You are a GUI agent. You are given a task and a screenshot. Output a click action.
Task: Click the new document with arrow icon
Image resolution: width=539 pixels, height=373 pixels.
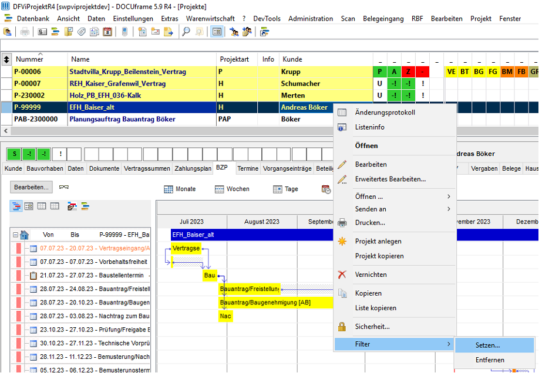[x=169, y=32]
